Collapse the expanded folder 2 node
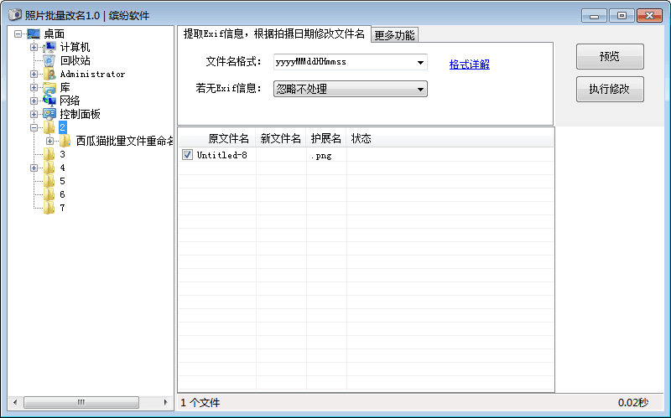Screen dimensions: 671x418 pos(34,127)
